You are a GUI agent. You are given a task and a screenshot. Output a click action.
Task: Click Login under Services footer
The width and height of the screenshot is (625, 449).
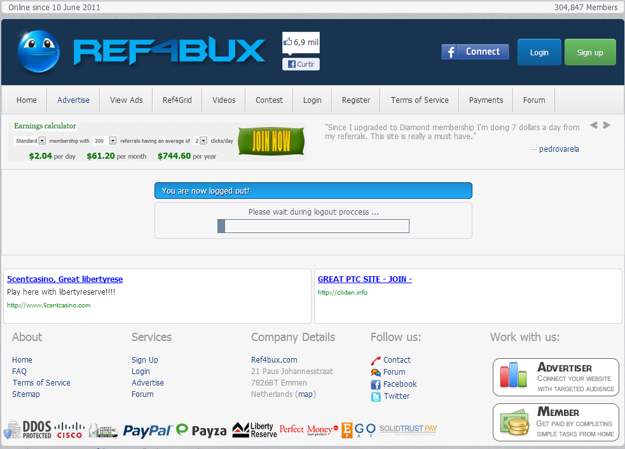[x=141, y=372]
